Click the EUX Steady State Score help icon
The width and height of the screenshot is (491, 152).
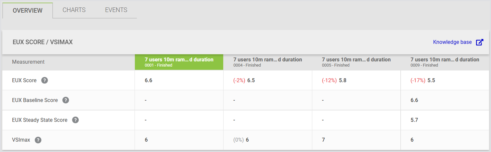[75, 120]
